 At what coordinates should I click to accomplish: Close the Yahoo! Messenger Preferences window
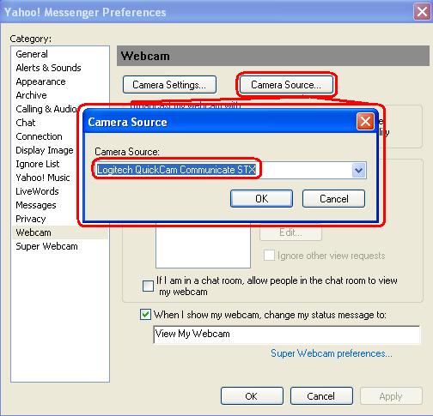(x=422, y=12)
